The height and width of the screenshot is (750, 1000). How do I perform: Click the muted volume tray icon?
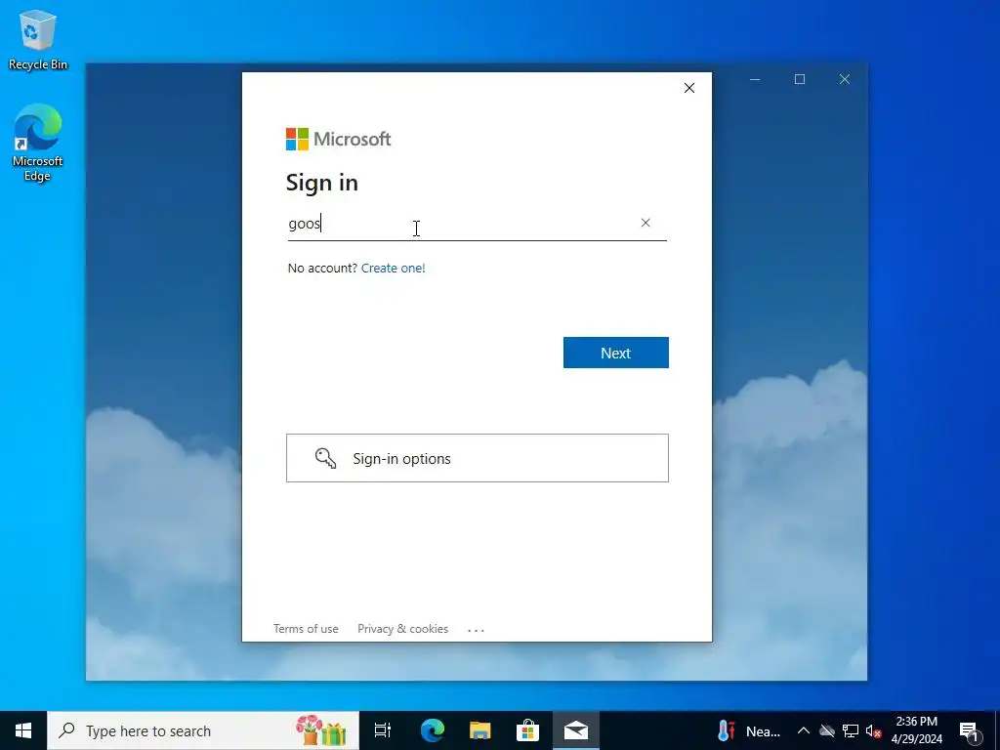click(x=873, y=730)
